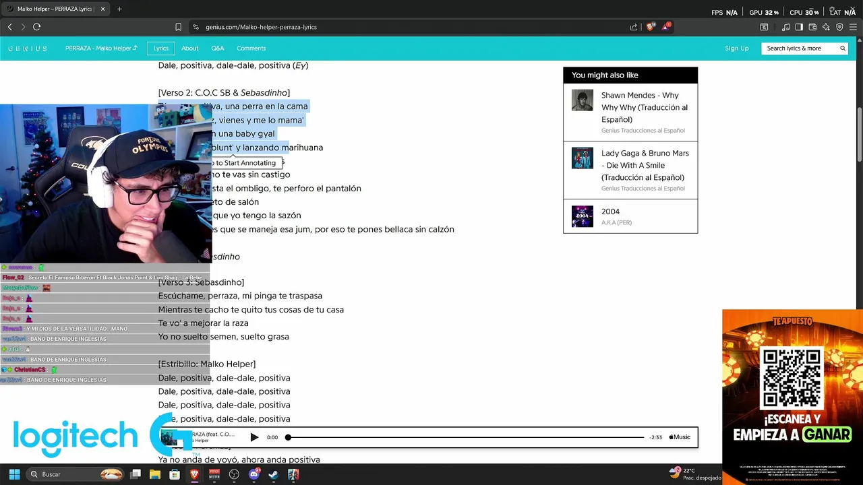Bookmark this page in the address bar
Image resolution: width=863 pixels, height=485 pixels.
[178, 27]
